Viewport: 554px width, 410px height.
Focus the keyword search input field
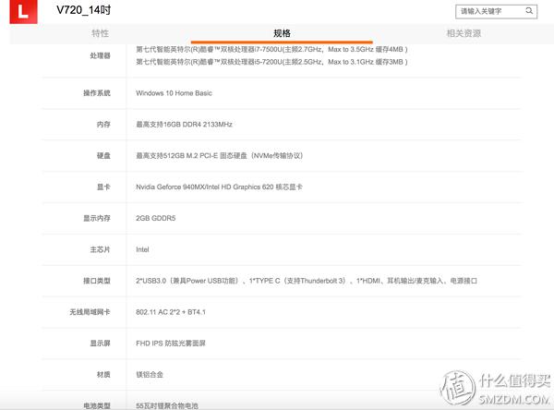click(x=497, y=11)
